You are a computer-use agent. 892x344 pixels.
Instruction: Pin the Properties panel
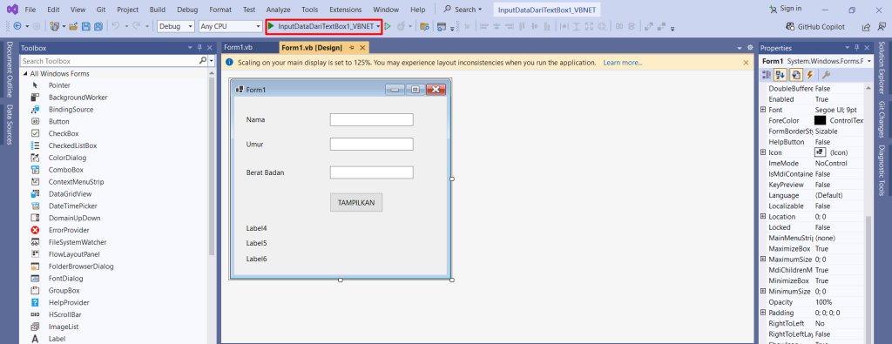(x=856, y=48)
